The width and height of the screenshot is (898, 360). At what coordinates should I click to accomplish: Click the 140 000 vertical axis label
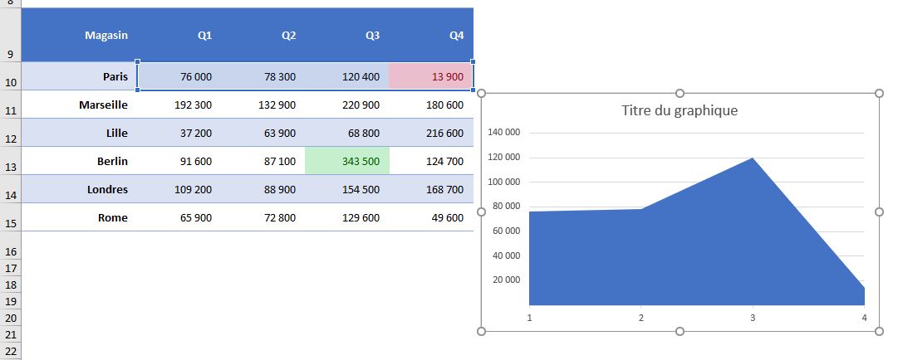[504, 133]
